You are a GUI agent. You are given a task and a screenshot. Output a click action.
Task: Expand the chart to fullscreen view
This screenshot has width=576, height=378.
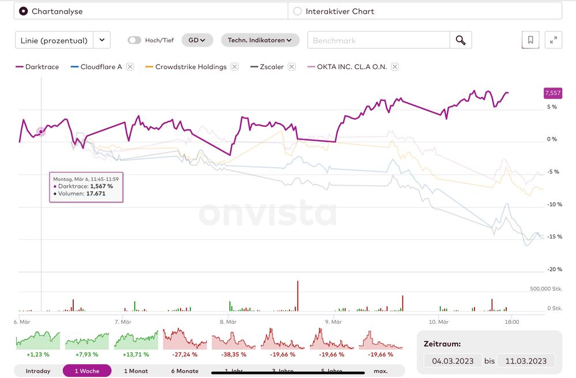click(553, 40)
